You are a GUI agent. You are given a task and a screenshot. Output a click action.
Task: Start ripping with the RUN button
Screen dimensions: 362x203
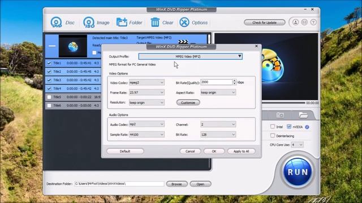298,172
